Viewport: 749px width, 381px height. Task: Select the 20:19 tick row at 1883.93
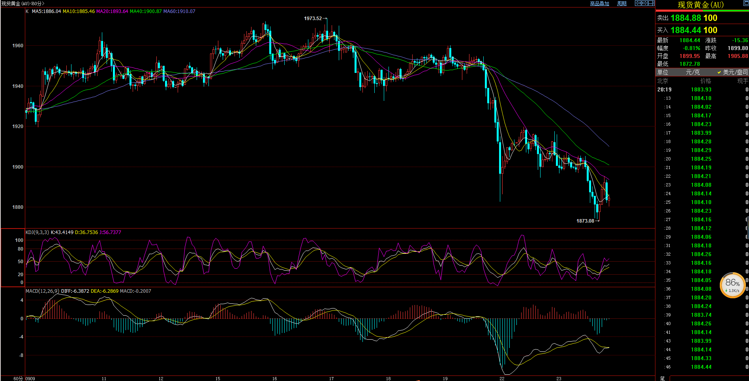pyautogui.click(x=701, y=90)
